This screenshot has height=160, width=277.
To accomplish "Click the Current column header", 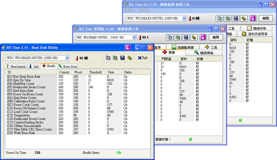I will 64,72.
